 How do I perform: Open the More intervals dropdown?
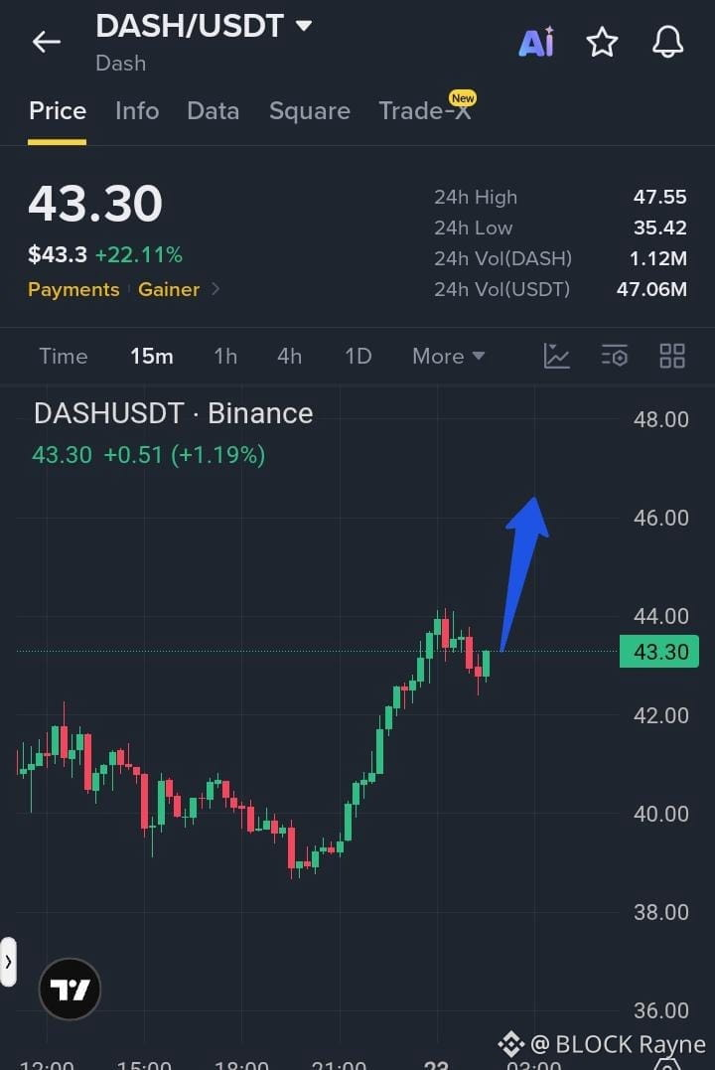pos(448,357)
